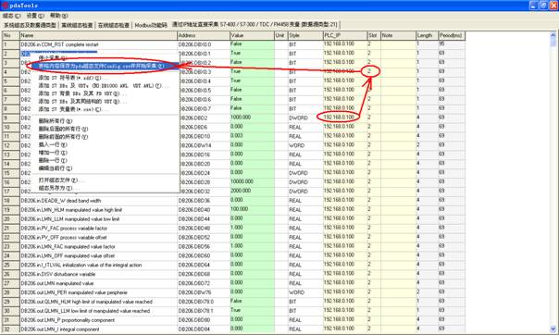Select row header number 18
Image resolution: width=559 pixels, height=335 pixels.
point(11,201)
